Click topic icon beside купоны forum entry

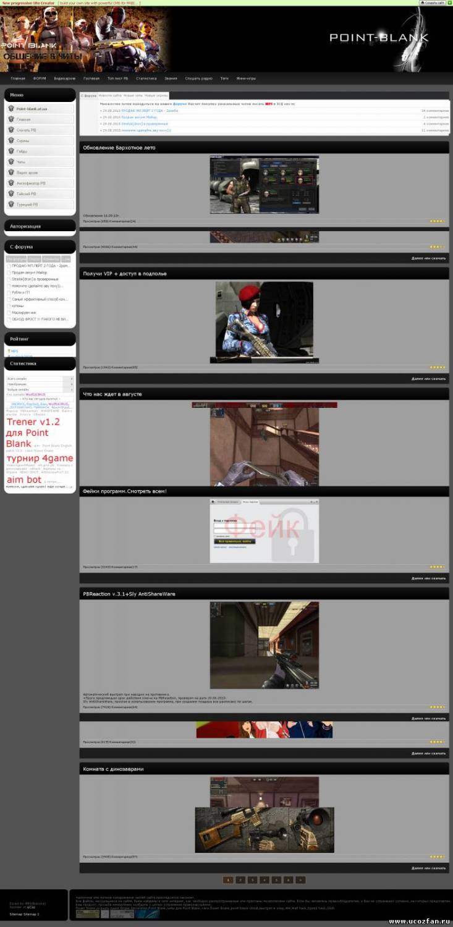[x=9, y=306]
